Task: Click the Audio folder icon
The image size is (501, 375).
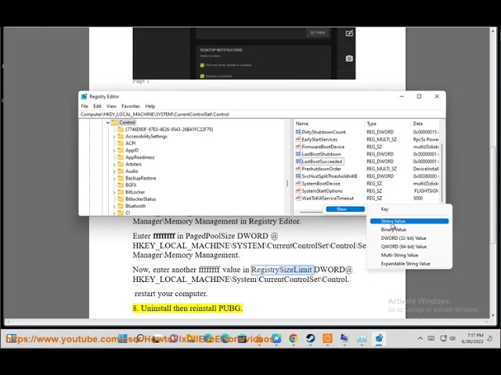Action: click(121, 171)
